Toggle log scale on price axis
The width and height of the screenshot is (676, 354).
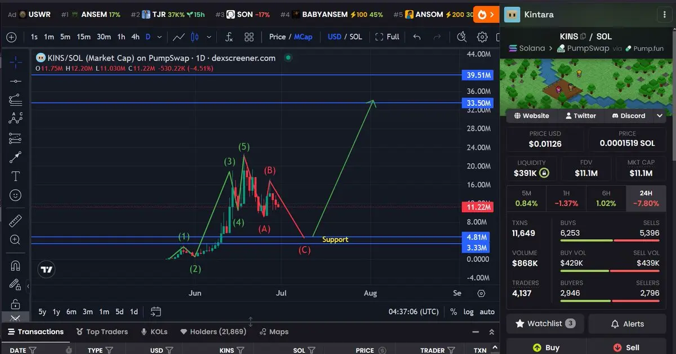pos(469,312)
